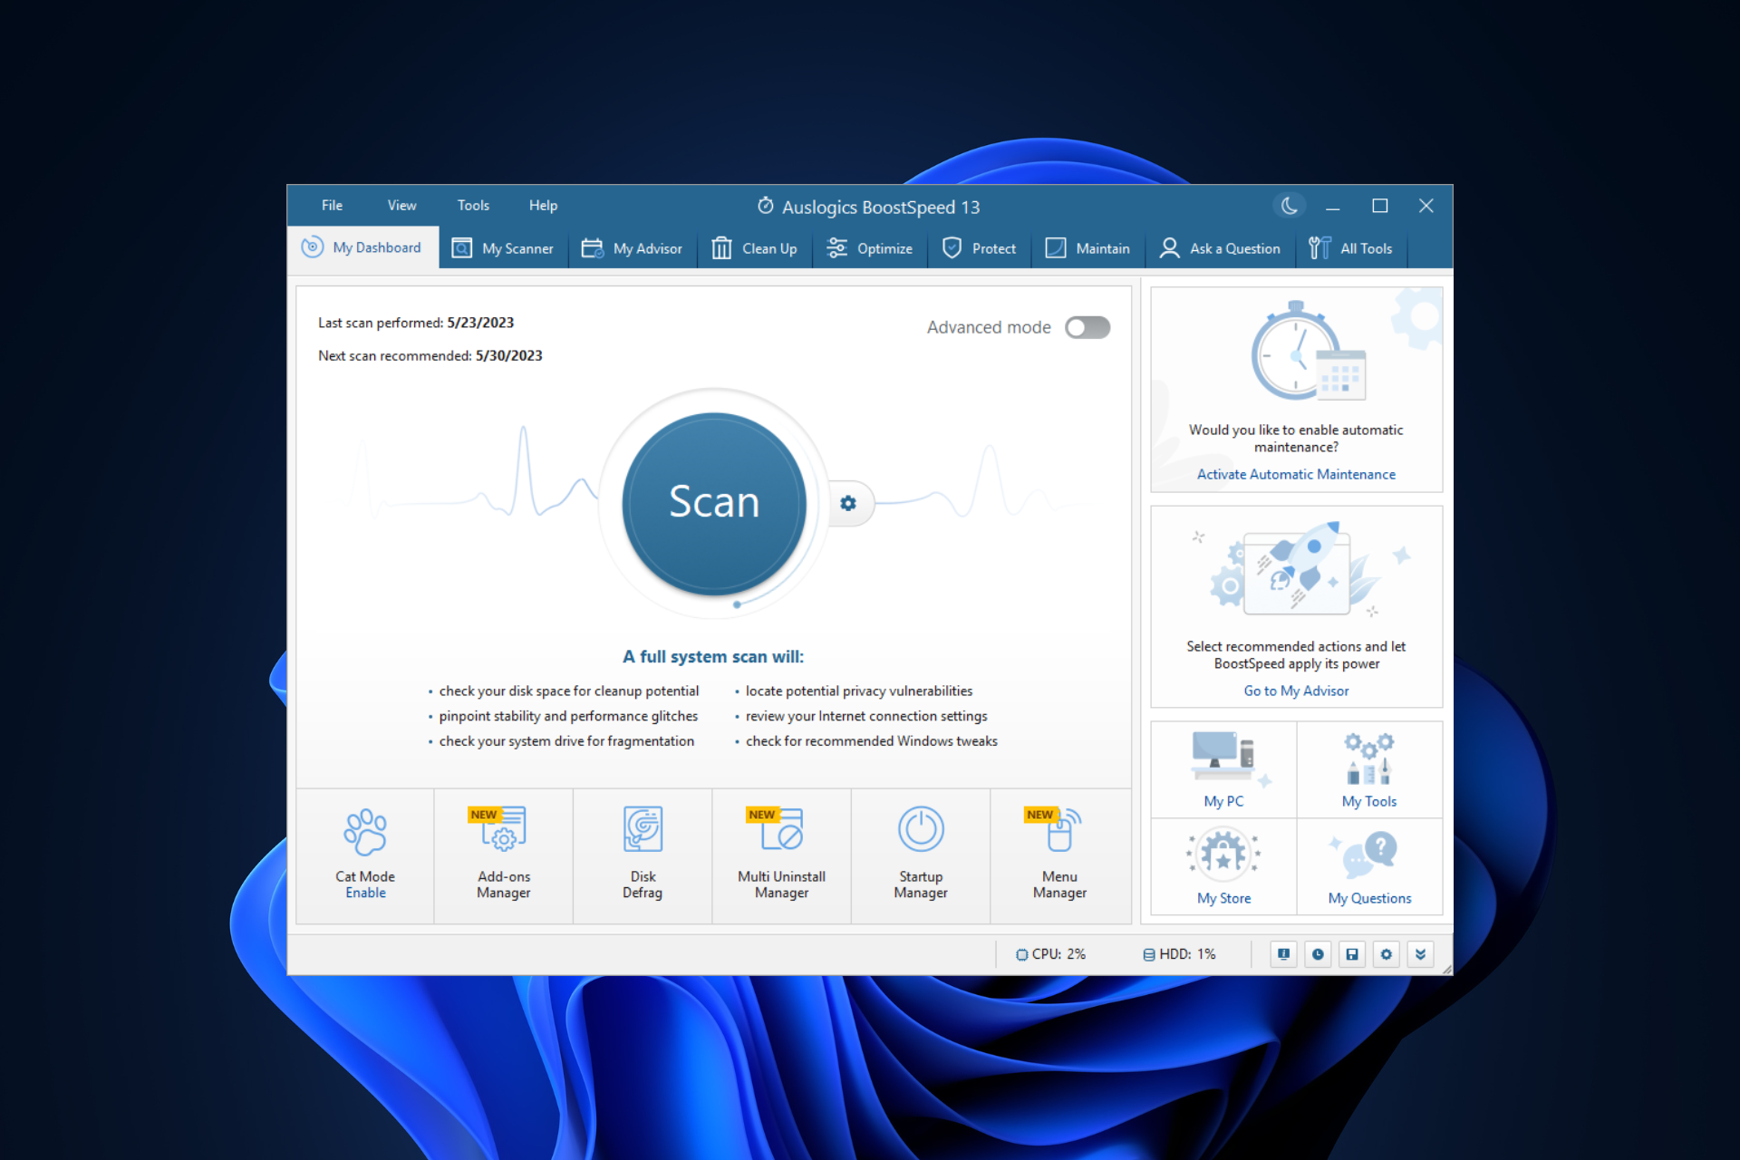Open the My Tools tile
The height and width of the screenshot is (1160, 1740).
(1369, 770)
